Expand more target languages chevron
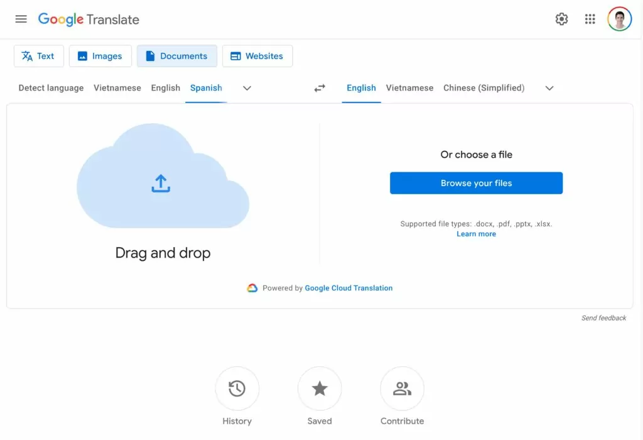 549,88
